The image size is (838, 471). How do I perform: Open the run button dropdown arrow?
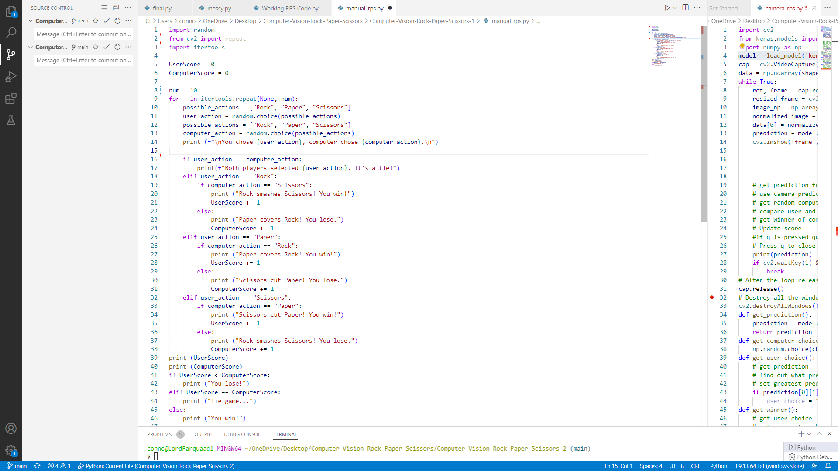tap(675, 8)
